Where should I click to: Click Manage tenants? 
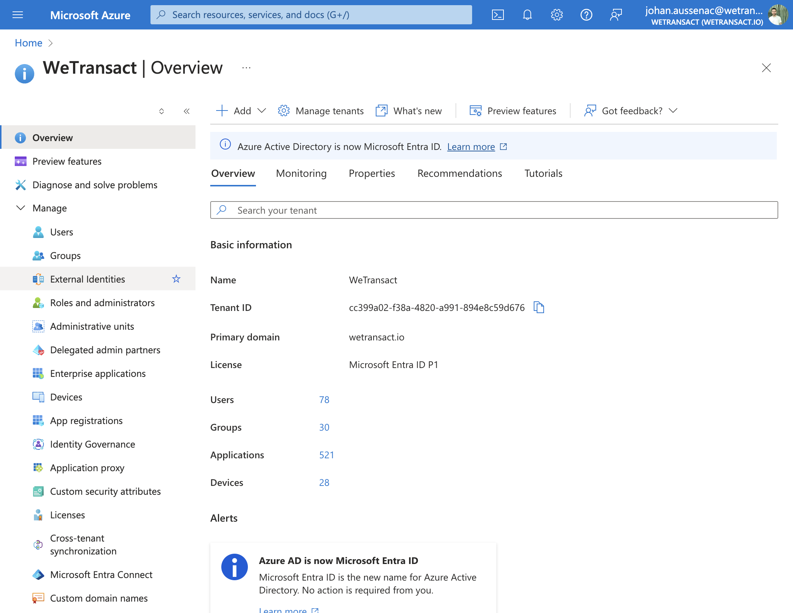point(321,111)
